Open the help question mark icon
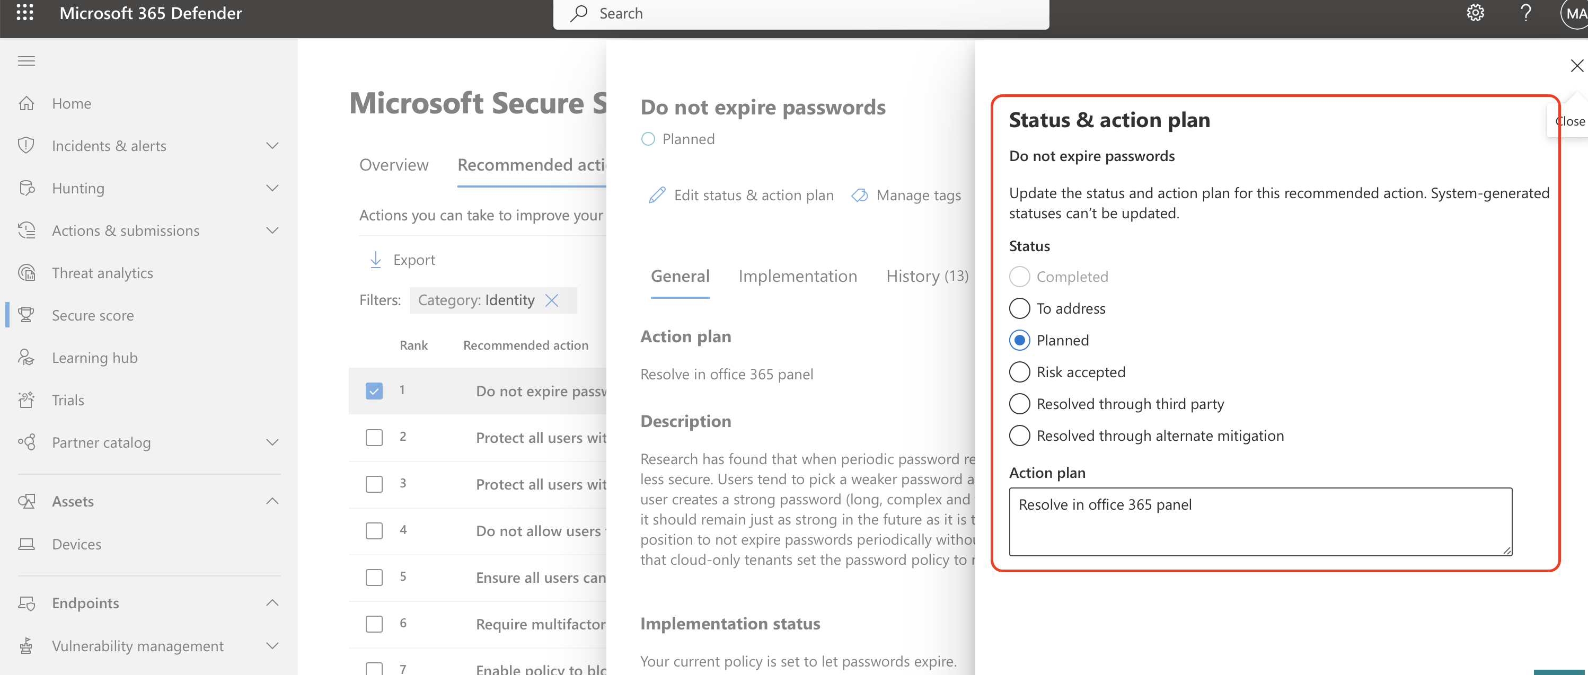 [1525, 13]
